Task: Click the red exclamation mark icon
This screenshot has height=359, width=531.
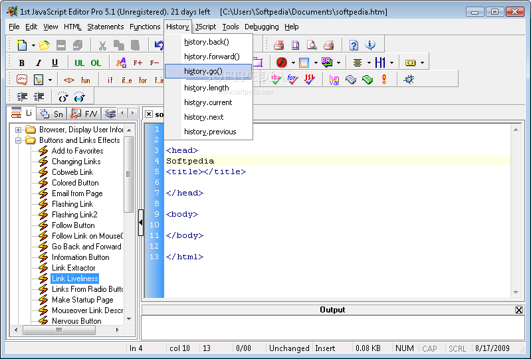Action: click(383, 79)
